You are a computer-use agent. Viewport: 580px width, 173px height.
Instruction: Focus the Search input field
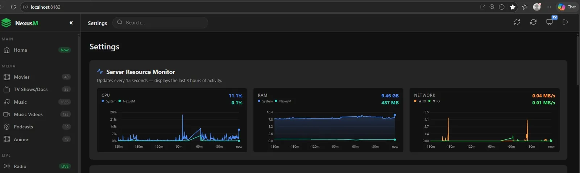click(160, 22)
